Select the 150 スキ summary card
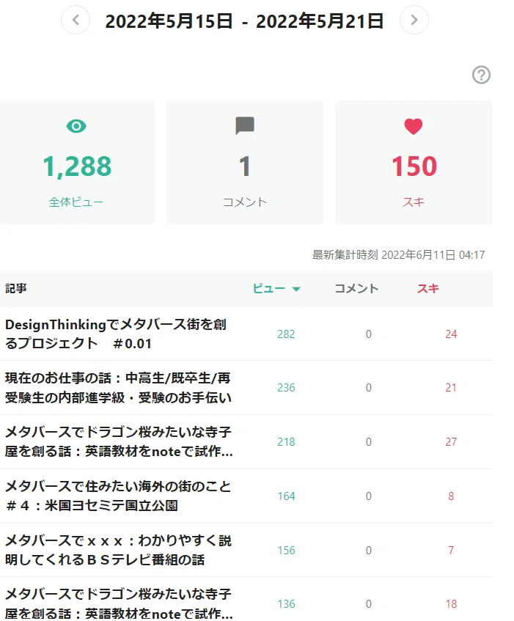This screenshot has height=621, width=514. tap(414, 162)
